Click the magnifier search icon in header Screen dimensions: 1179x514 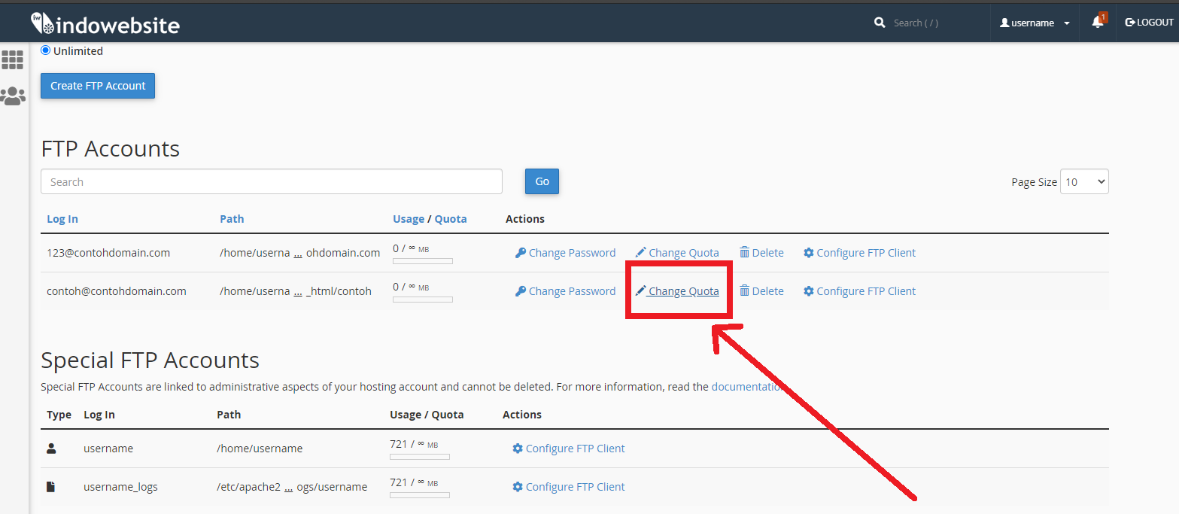pyautogui.click(x=880, y=23)
